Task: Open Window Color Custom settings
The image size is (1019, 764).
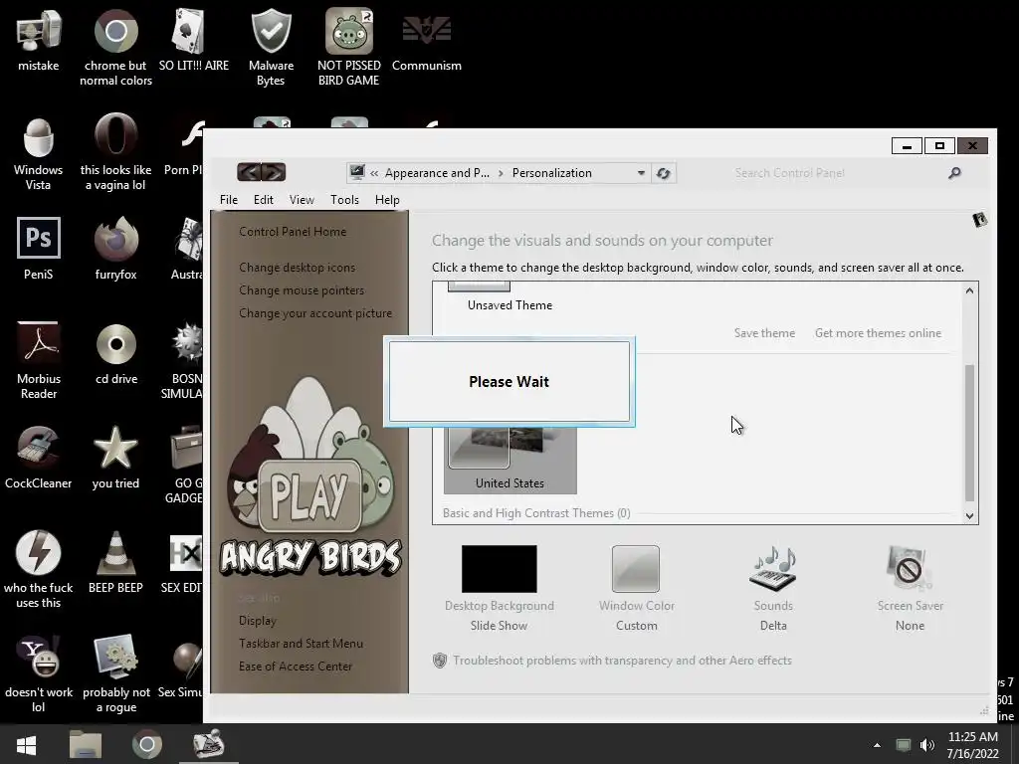Action: pyautogui.click(x=636, y=589)
